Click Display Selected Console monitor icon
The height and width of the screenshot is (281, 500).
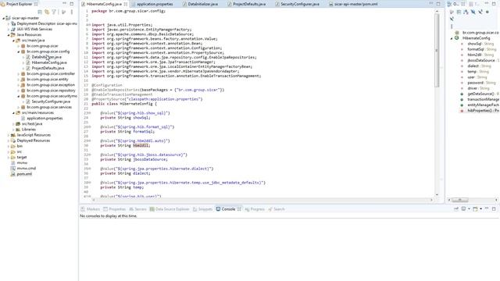463,209
